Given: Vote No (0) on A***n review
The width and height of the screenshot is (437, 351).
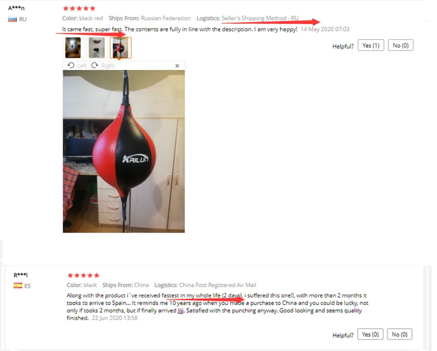Looking at the screenshot, I should [x=400, y=45].
